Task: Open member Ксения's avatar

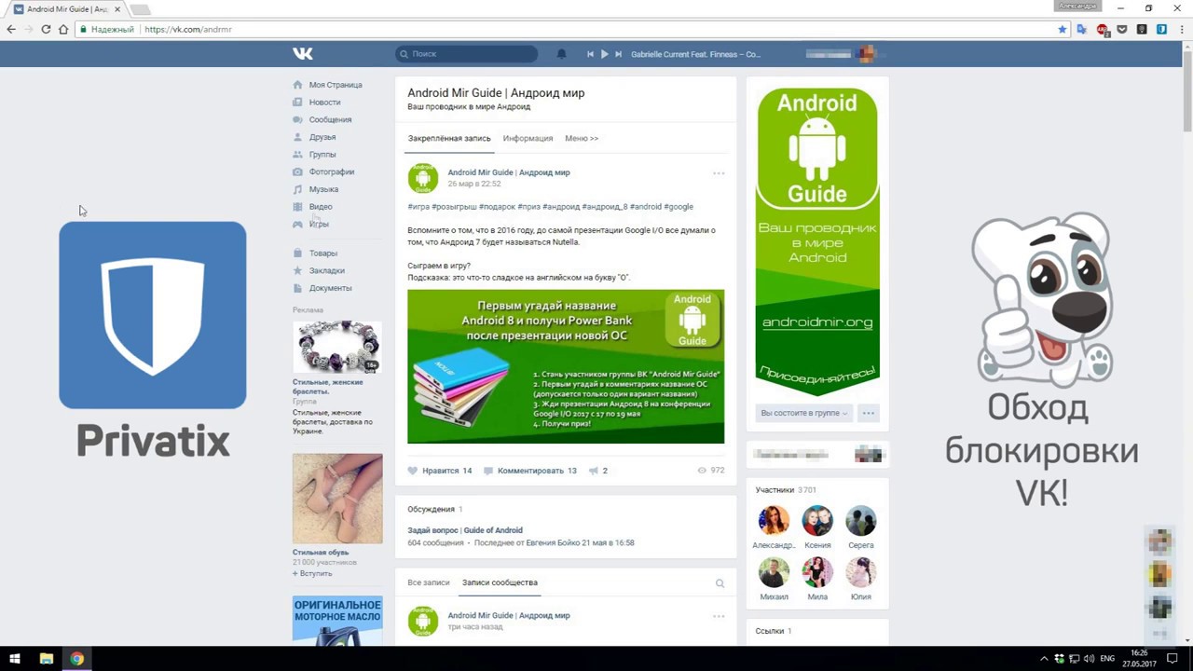Action: pyautogui.click(x=817, y=521)
